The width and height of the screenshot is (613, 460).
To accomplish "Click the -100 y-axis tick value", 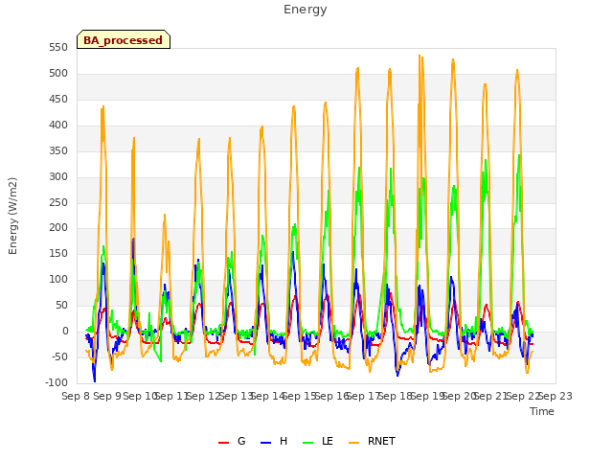I will [x=57, y=382].
